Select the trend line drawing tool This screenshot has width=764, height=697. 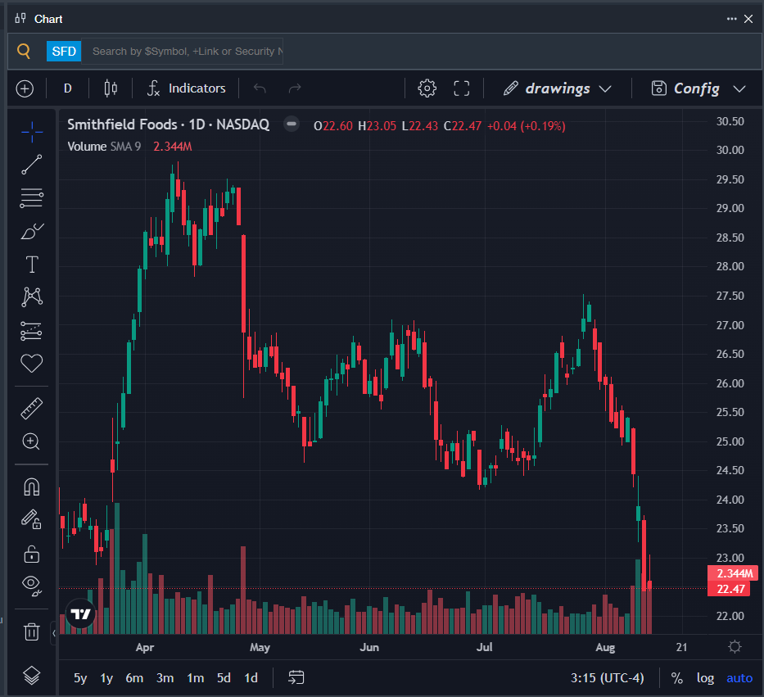(x=32, y=165)
